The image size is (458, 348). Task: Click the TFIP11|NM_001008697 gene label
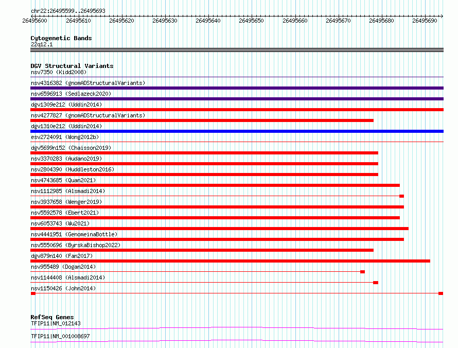point(60,336)
